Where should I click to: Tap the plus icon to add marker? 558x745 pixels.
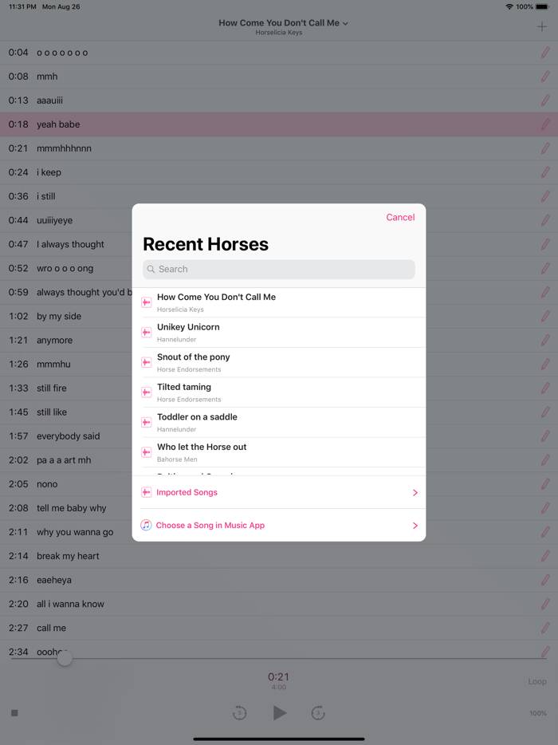click(x=542, y=26)
